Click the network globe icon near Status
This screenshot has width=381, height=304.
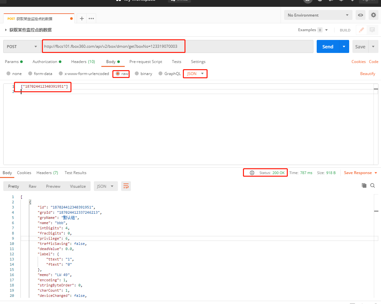pyautogui.click(x=252, y=173)
